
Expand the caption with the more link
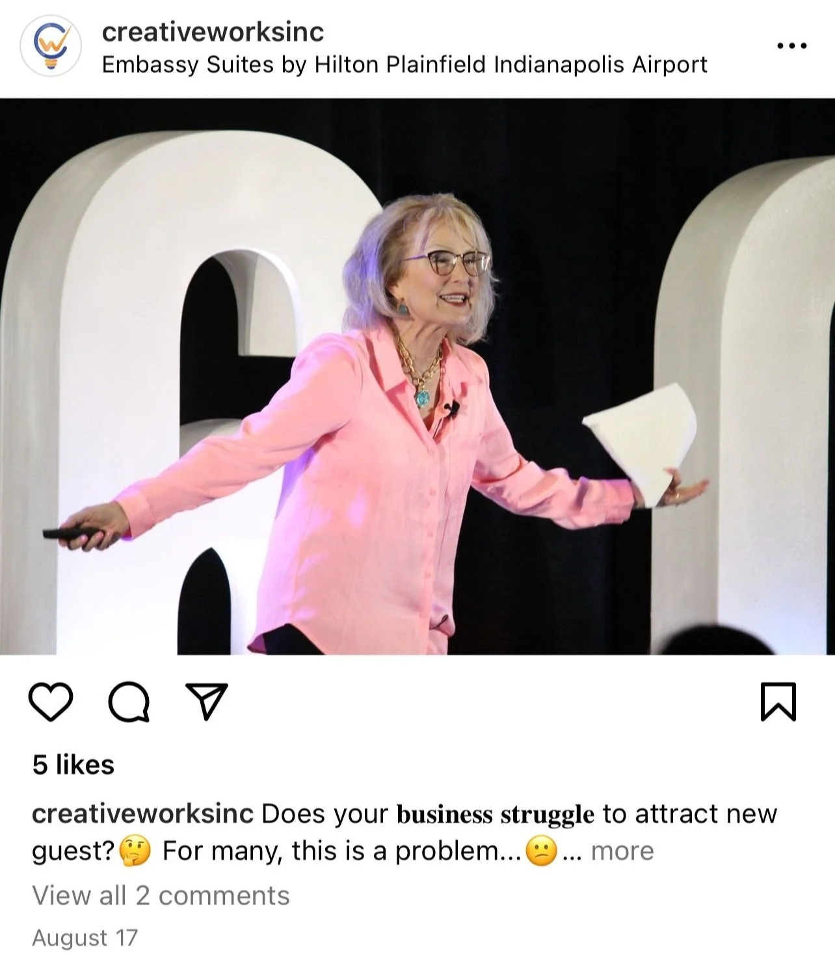(622, 851)
